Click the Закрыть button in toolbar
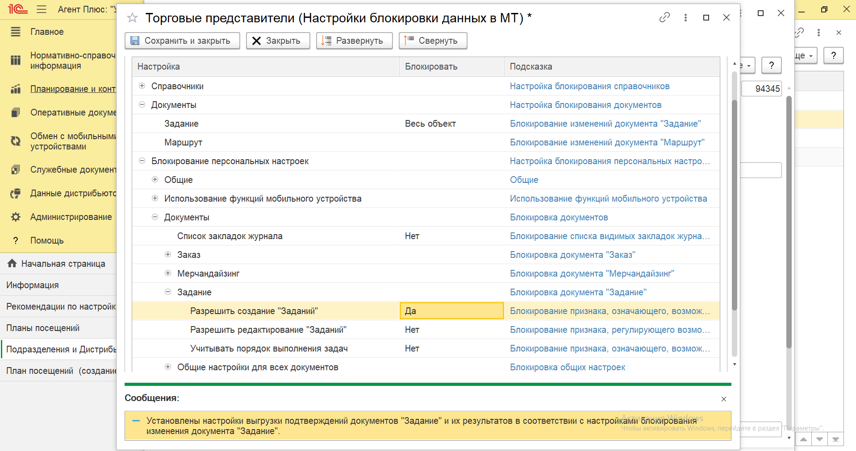The height and width of the screenshot is (451, 856). pyautogui.click(x=278, y=41)
